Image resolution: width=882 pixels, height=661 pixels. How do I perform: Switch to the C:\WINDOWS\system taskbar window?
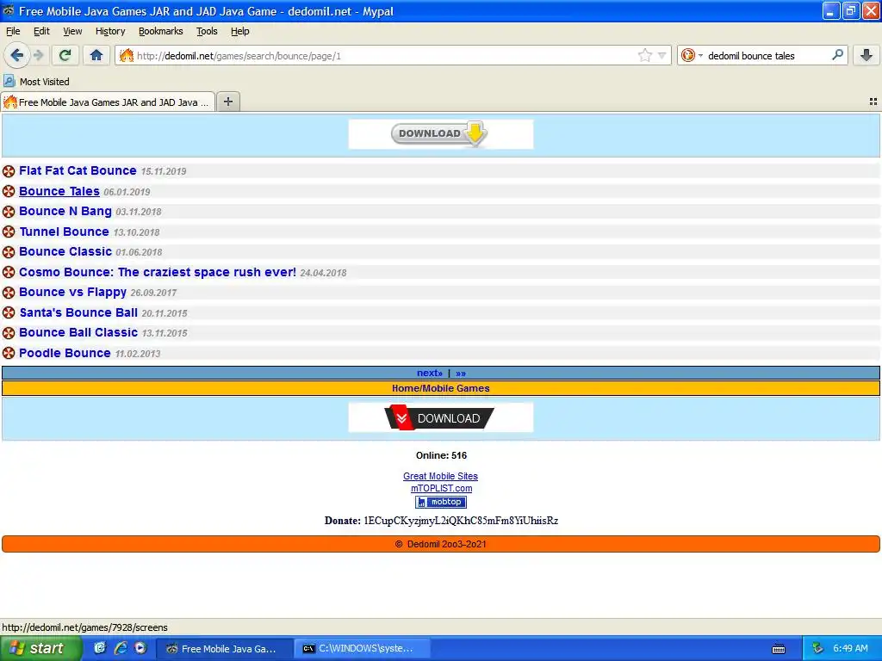(363, 648)
